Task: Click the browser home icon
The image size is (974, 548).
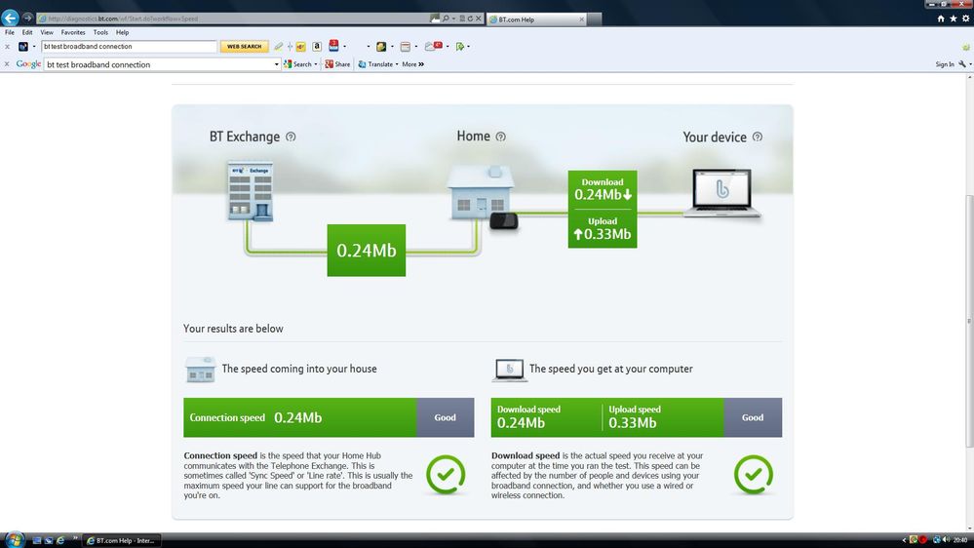Action: pos(941,19)
